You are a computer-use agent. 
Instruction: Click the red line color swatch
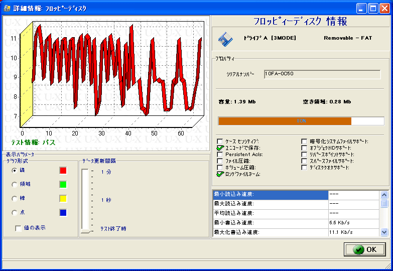[63, 171]
